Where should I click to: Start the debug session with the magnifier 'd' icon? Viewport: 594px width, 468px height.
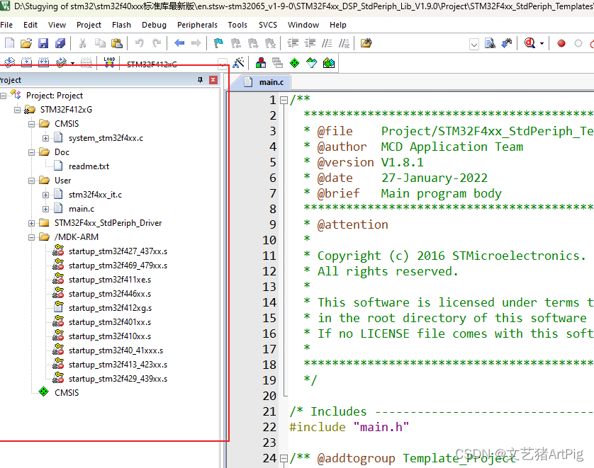click(x=529, y=43)
